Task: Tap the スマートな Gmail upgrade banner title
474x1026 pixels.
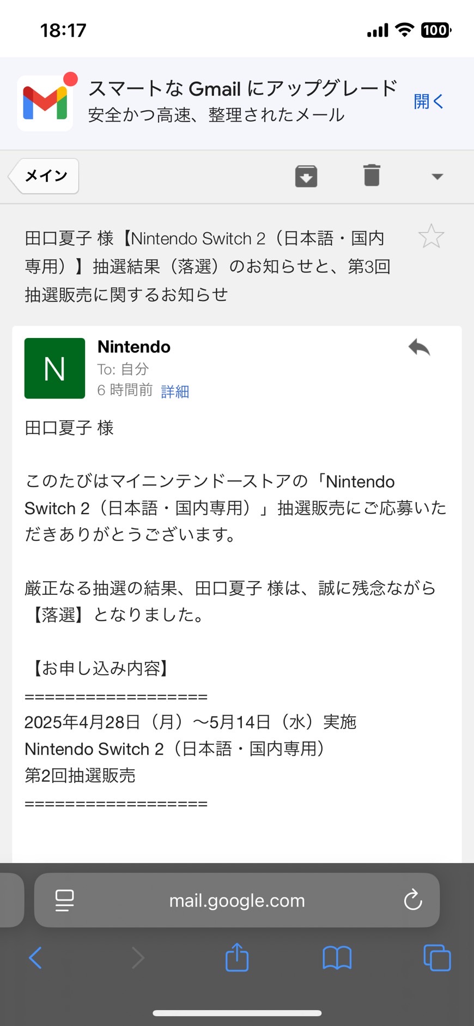Action: pyautogui.click(x=243, y=88)
